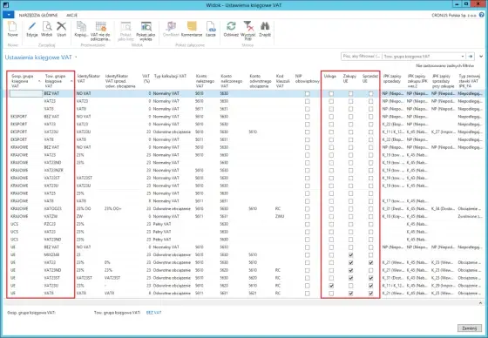The height and width of the screenshot is (338, 488).
Task: Click Wyczyść filtr icon
Action: (x=248, y=26)
